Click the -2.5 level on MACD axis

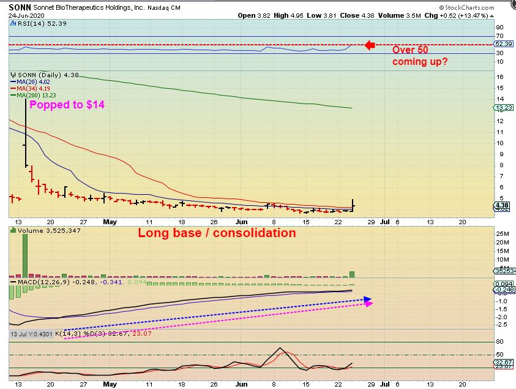[501, 325]
